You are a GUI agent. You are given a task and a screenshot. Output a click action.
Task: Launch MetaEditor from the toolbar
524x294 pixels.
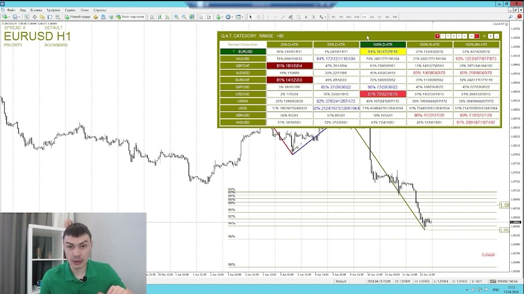[x=95, y=17]
